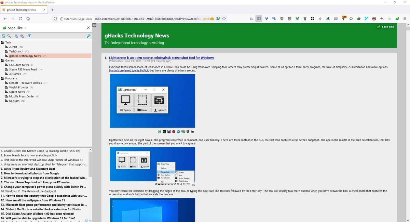This screenshot has height=222, width=410.
Task: Open the feed filter funnel icon
Action: [29, 36]
